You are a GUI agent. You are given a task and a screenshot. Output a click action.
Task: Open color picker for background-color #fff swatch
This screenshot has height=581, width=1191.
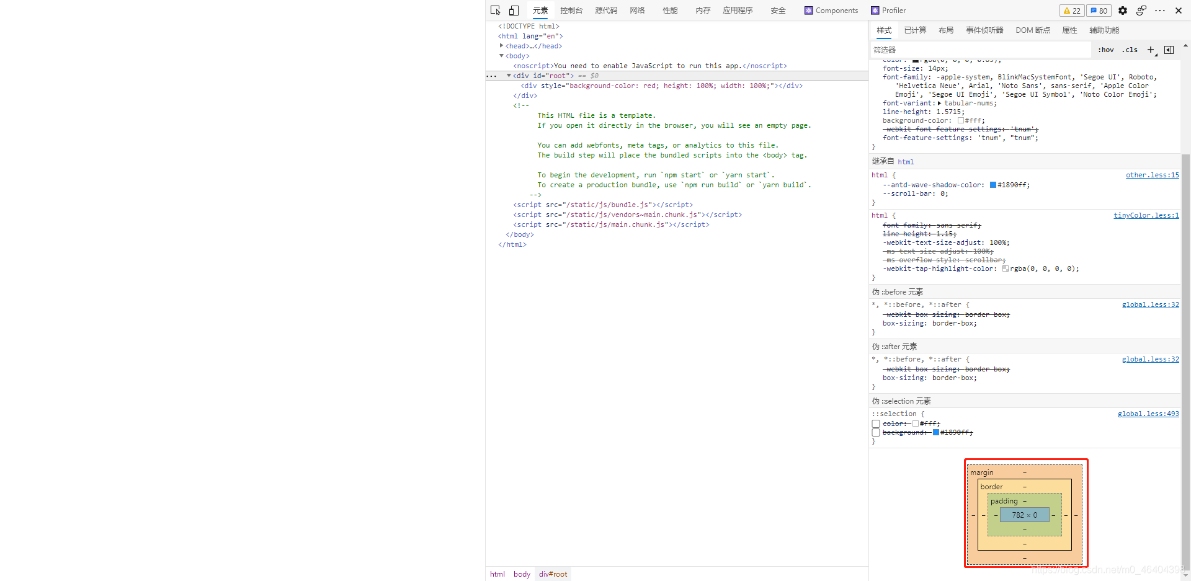tap(960, 121)
